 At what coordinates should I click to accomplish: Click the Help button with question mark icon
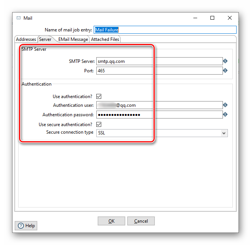(x=26, y=225)
